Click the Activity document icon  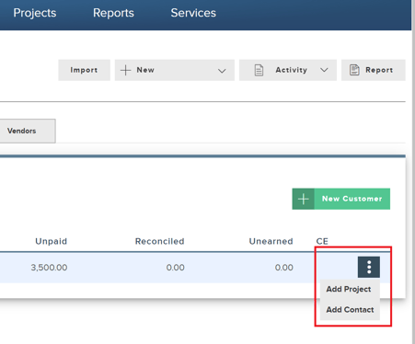click(x=259, y=70)
